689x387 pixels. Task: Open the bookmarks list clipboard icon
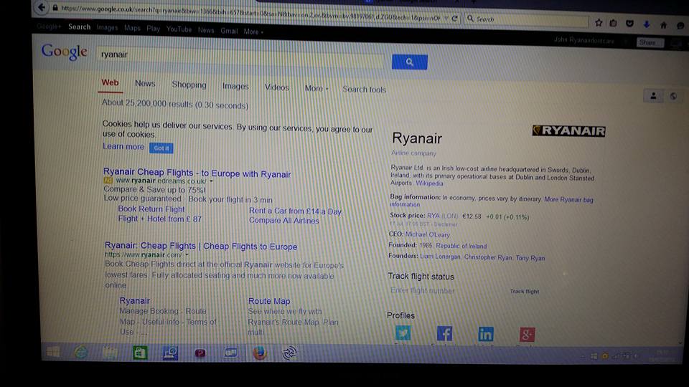[613, 23]
